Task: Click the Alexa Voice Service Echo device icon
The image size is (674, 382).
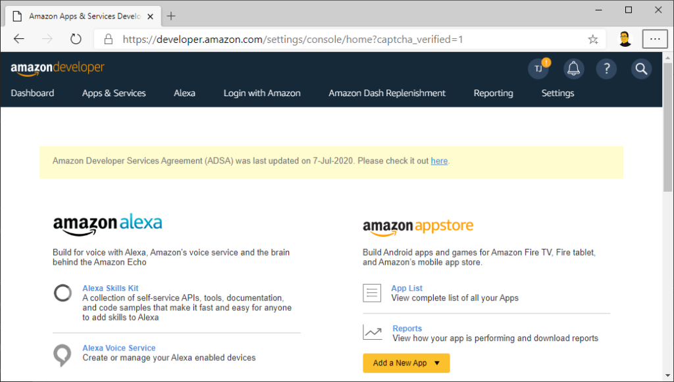Action: point(62,354)
